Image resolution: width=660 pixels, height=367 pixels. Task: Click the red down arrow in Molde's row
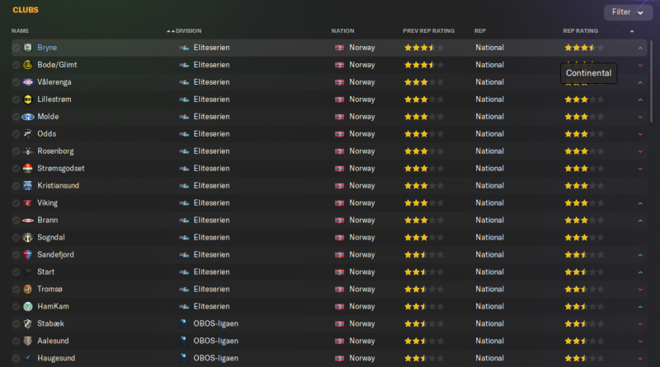(640, 117)
